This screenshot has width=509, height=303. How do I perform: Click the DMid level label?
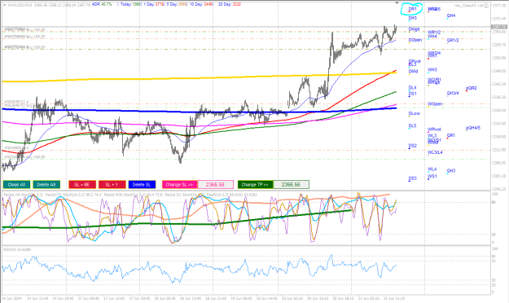413,72
